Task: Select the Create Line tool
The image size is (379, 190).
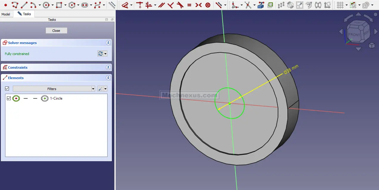Action: (24, 5)
